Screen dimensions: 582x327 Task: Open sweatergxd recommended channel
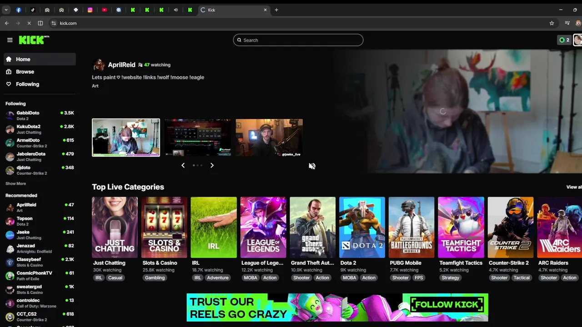39,289
